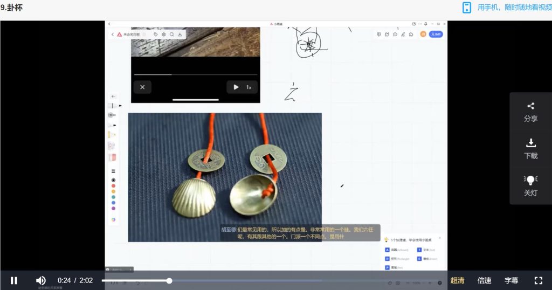Viewport: 552px width, 290px height.
Task: Open the stroke thickness lines menu
Action: coord(113,171)
